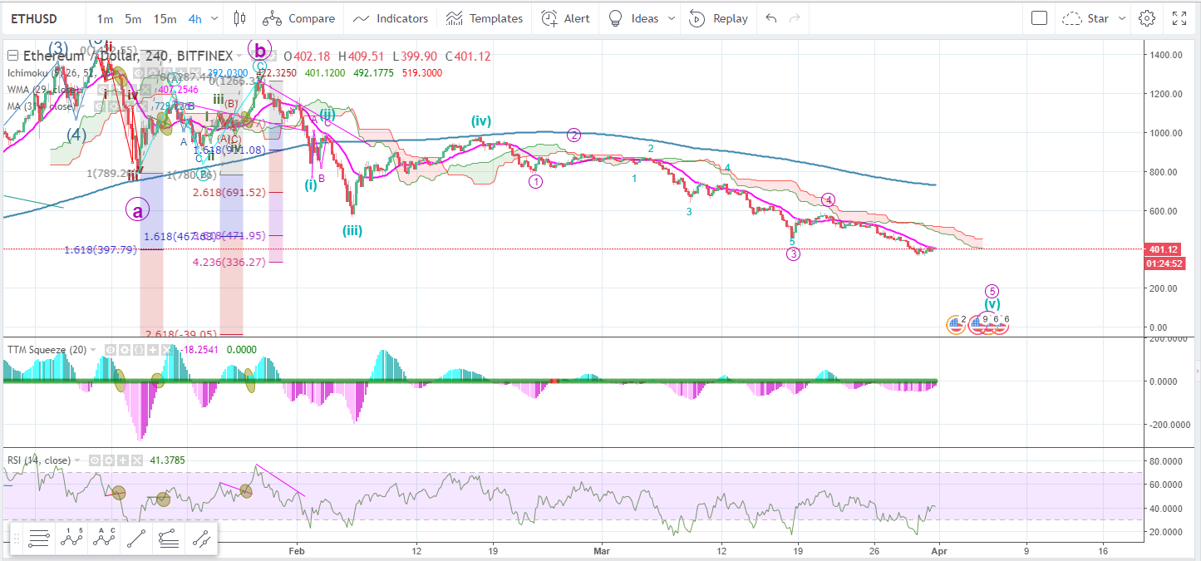Click the 4.236(336.27) Fibonacci level label
The image size is (1201, 561).
pyautogui.click(x=229, y=262)
